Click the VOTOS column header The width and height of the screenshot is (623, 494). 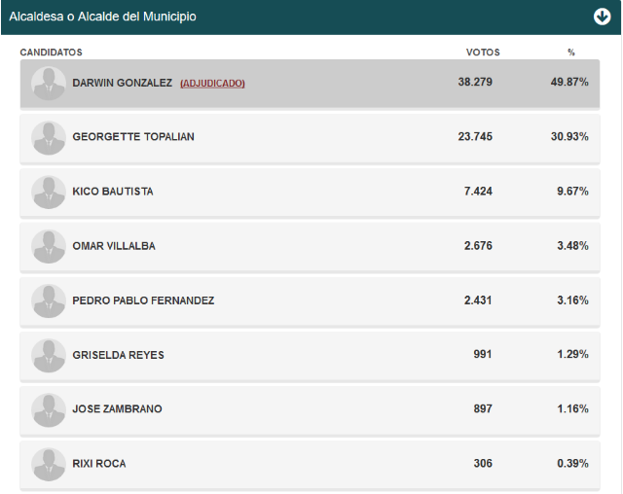pyautogui.click(x=483, y=53)
